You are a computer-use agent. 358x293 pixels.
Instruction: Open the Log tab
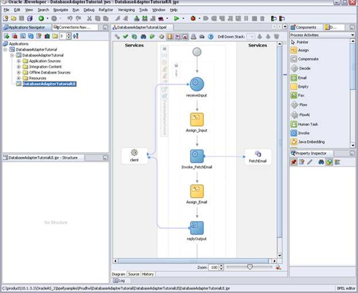click(119, 281)
